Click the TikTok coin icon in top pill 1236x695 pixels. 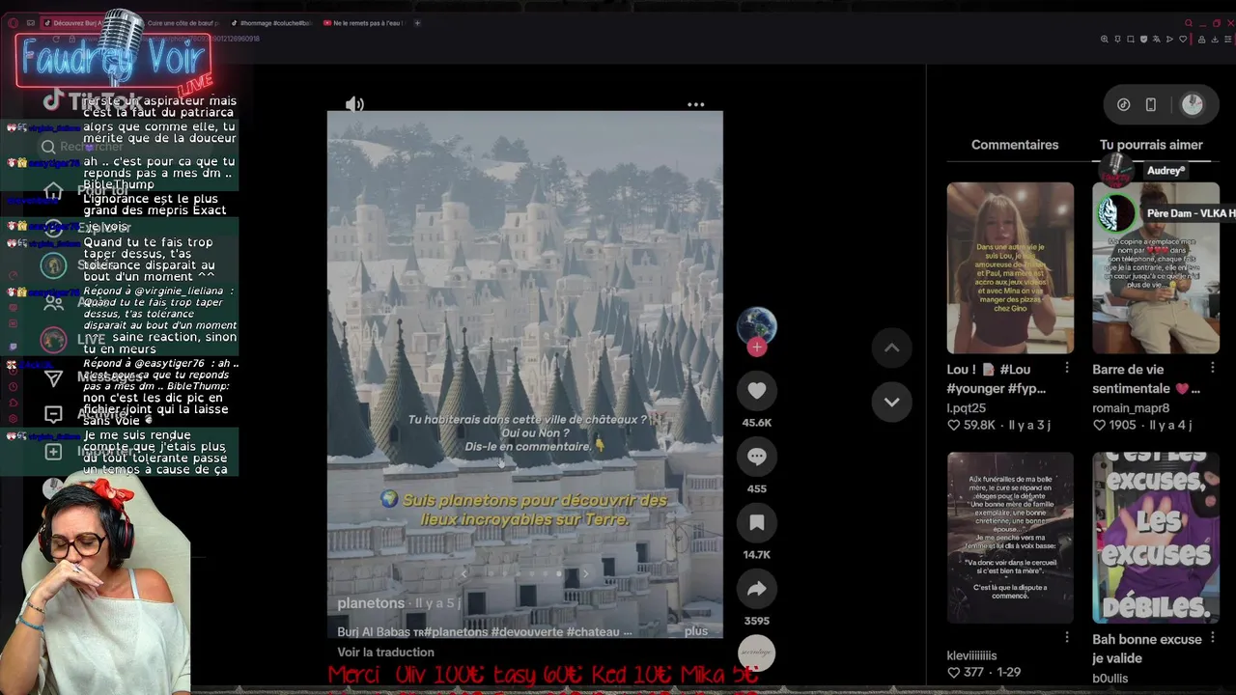(1124, 104)
